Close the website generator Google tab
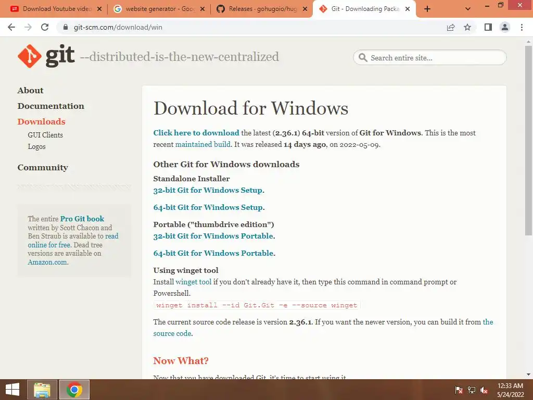 (x=202, y=9)
